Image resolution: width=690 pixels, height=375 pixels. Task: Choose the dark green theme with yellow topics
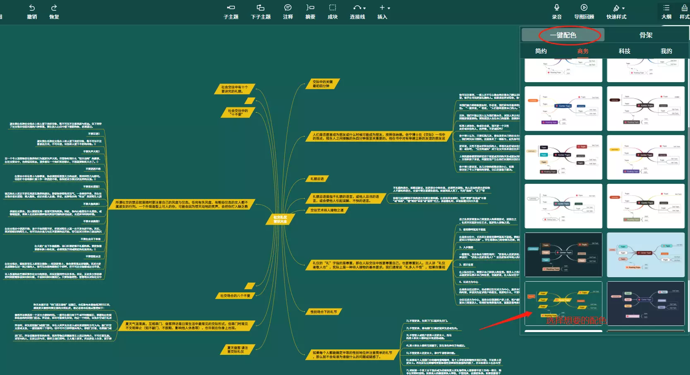pos(563,304)
